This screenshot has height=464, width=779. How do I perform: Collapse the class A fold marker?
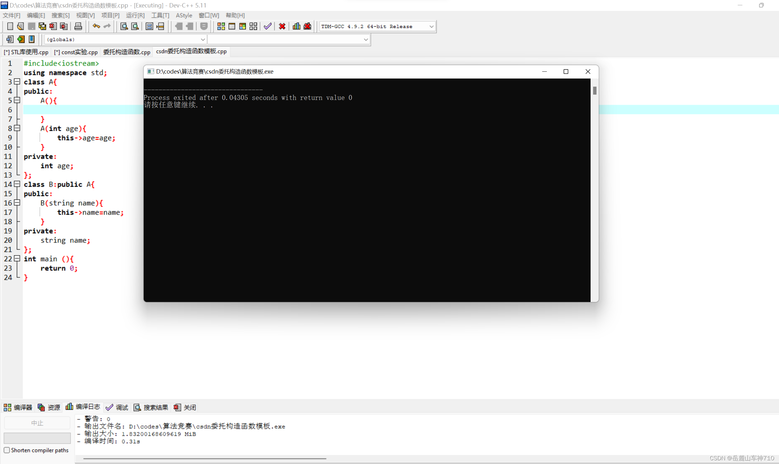[x=17, y=82]
